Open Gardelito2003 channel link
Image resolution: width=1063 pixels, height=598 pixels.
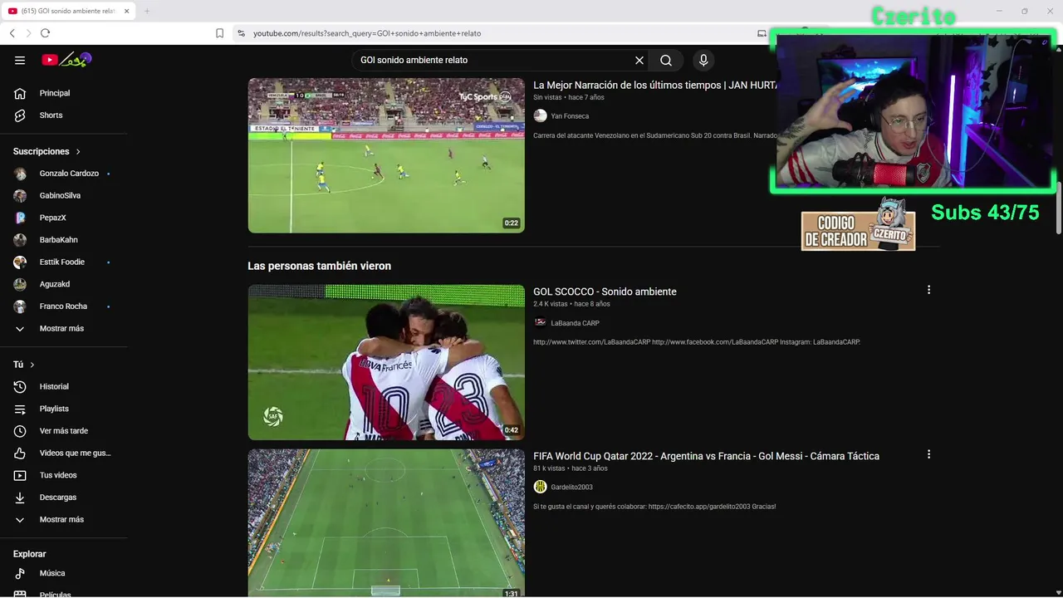[x=571, y=488]
